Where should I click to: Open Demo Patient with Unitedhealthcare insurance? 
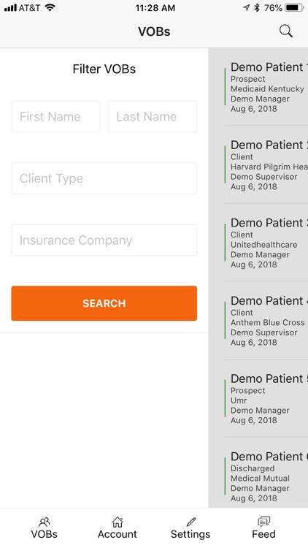(266, 243)
